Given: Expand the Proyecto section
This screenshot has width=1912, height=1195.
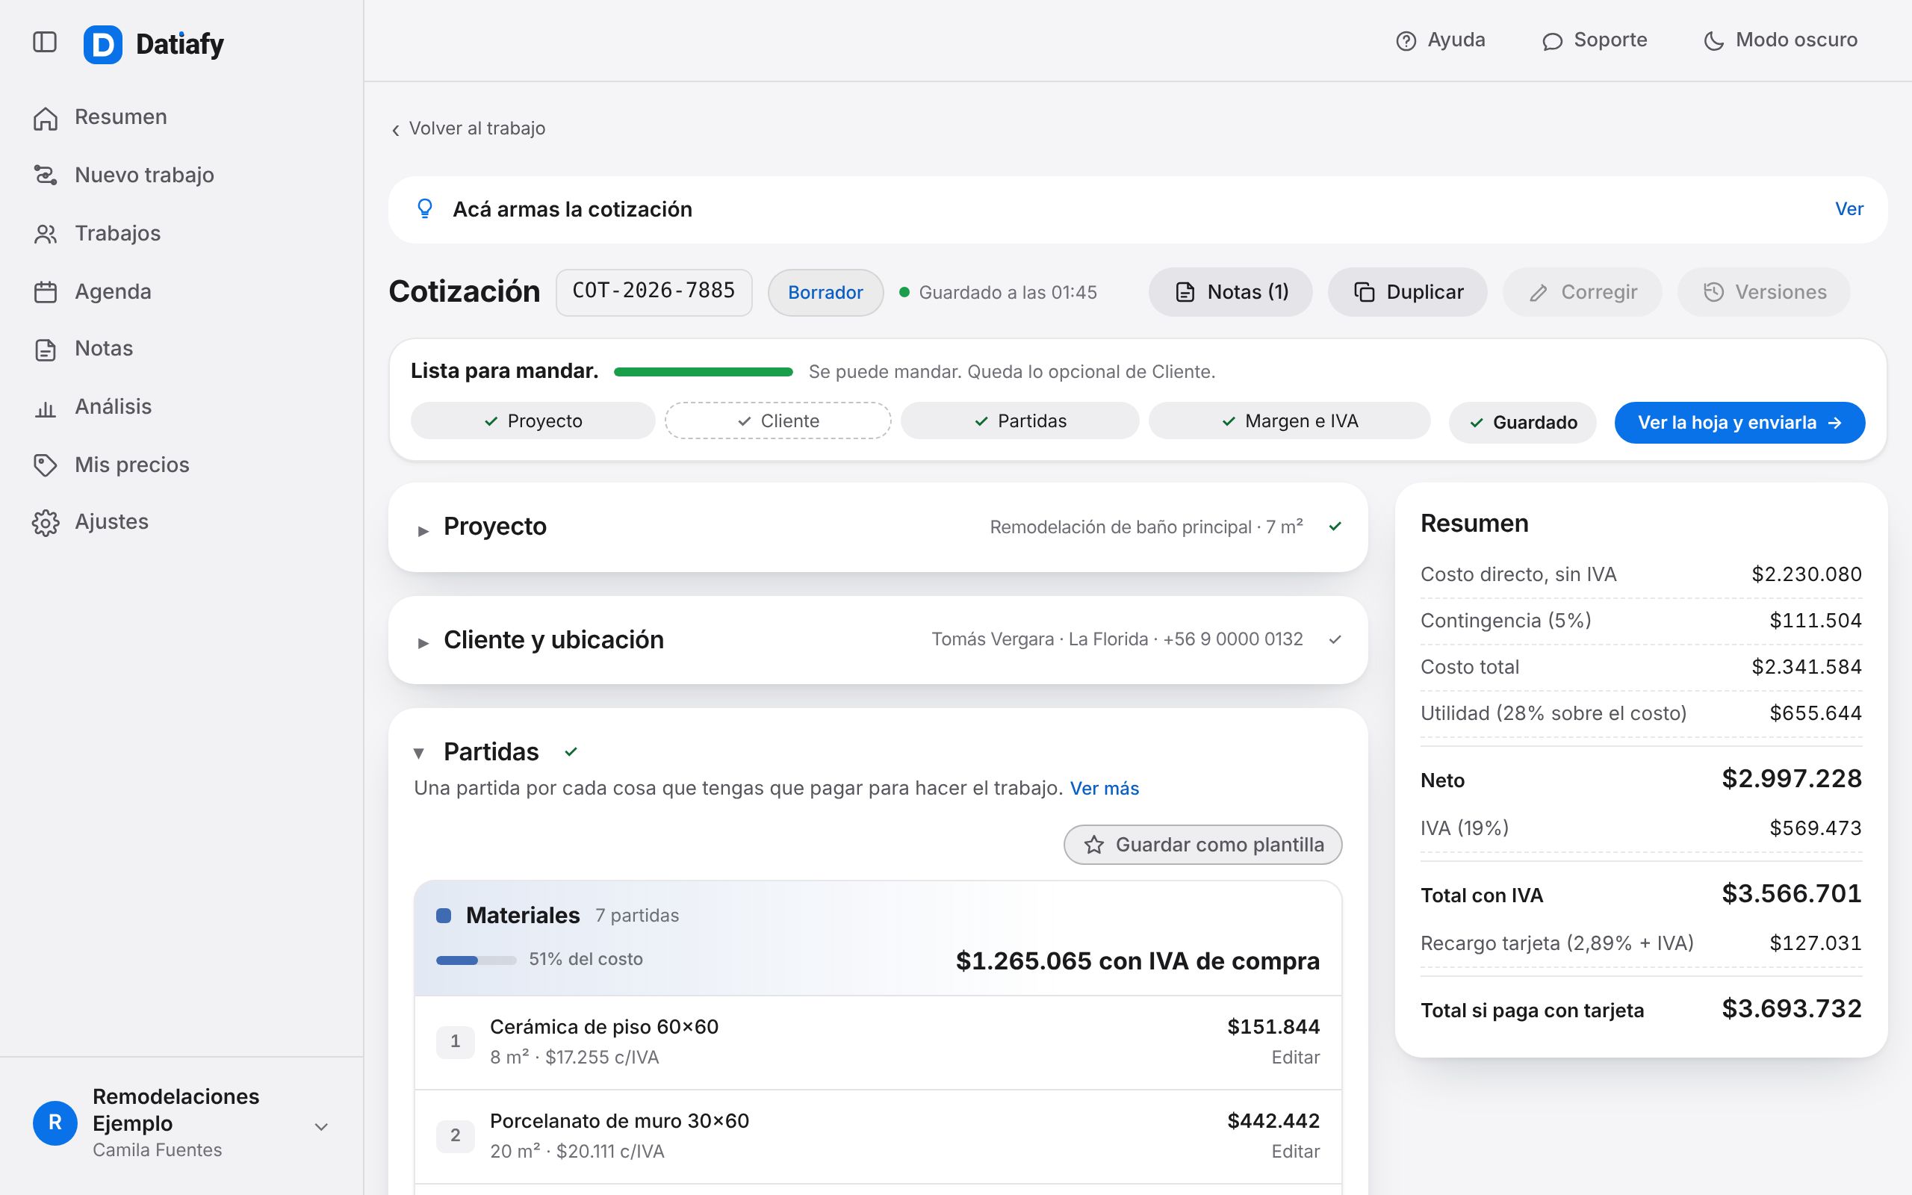Looking at the screenshot, I should pos(878,527).
